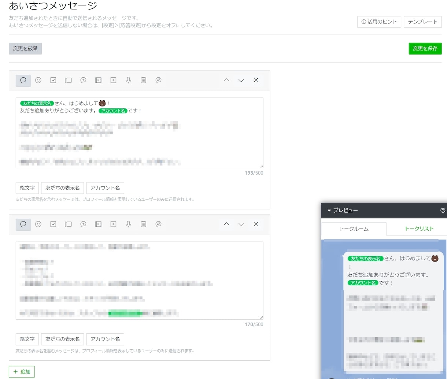Remove second message box with X
Screen dimensions: 447x379
coord(256,224)
